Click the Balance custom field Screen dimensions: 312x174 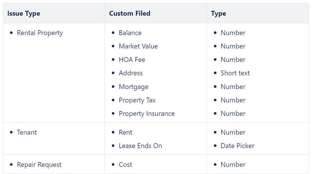pyautogui.click(x=130, y=33)
